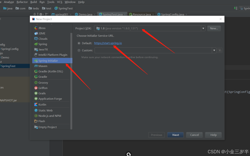Open https://start.spring.io link
Screen dimensions: 250x156
pyautogui.click(x=108, y=43)
